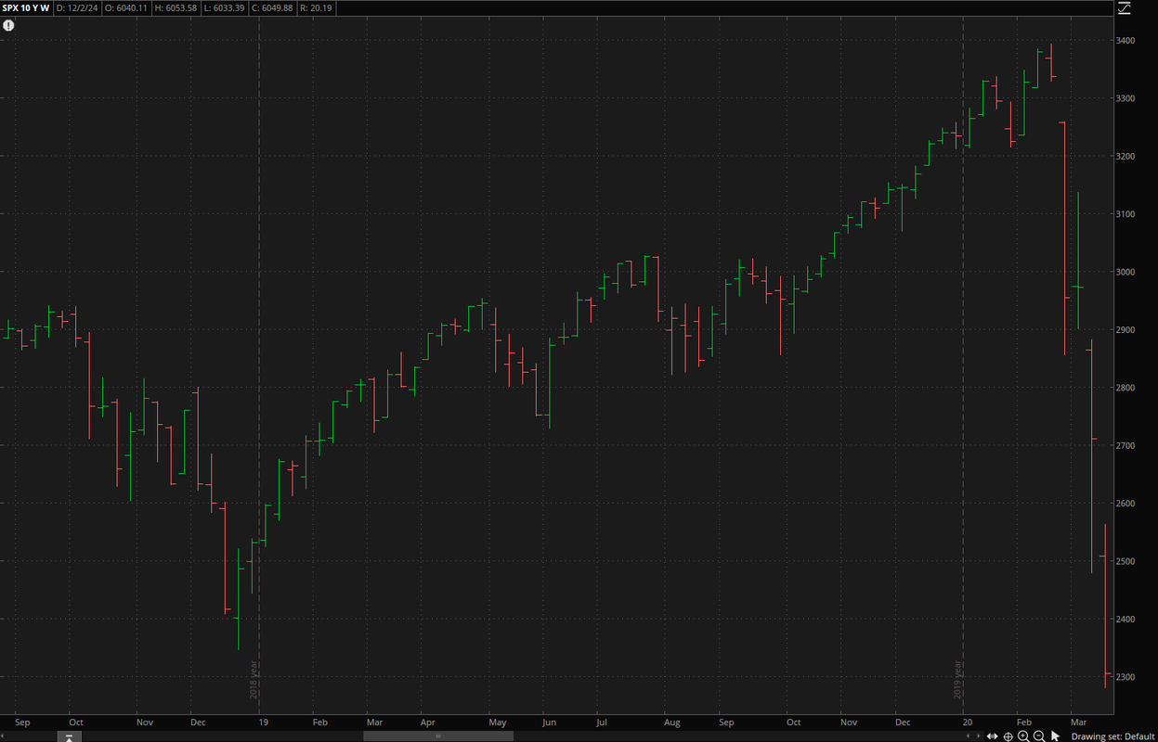Click the zoom-in magnifier icon
This screenshot has width=1158, height=742.
pyautogui.click(x=1023, y=736)
